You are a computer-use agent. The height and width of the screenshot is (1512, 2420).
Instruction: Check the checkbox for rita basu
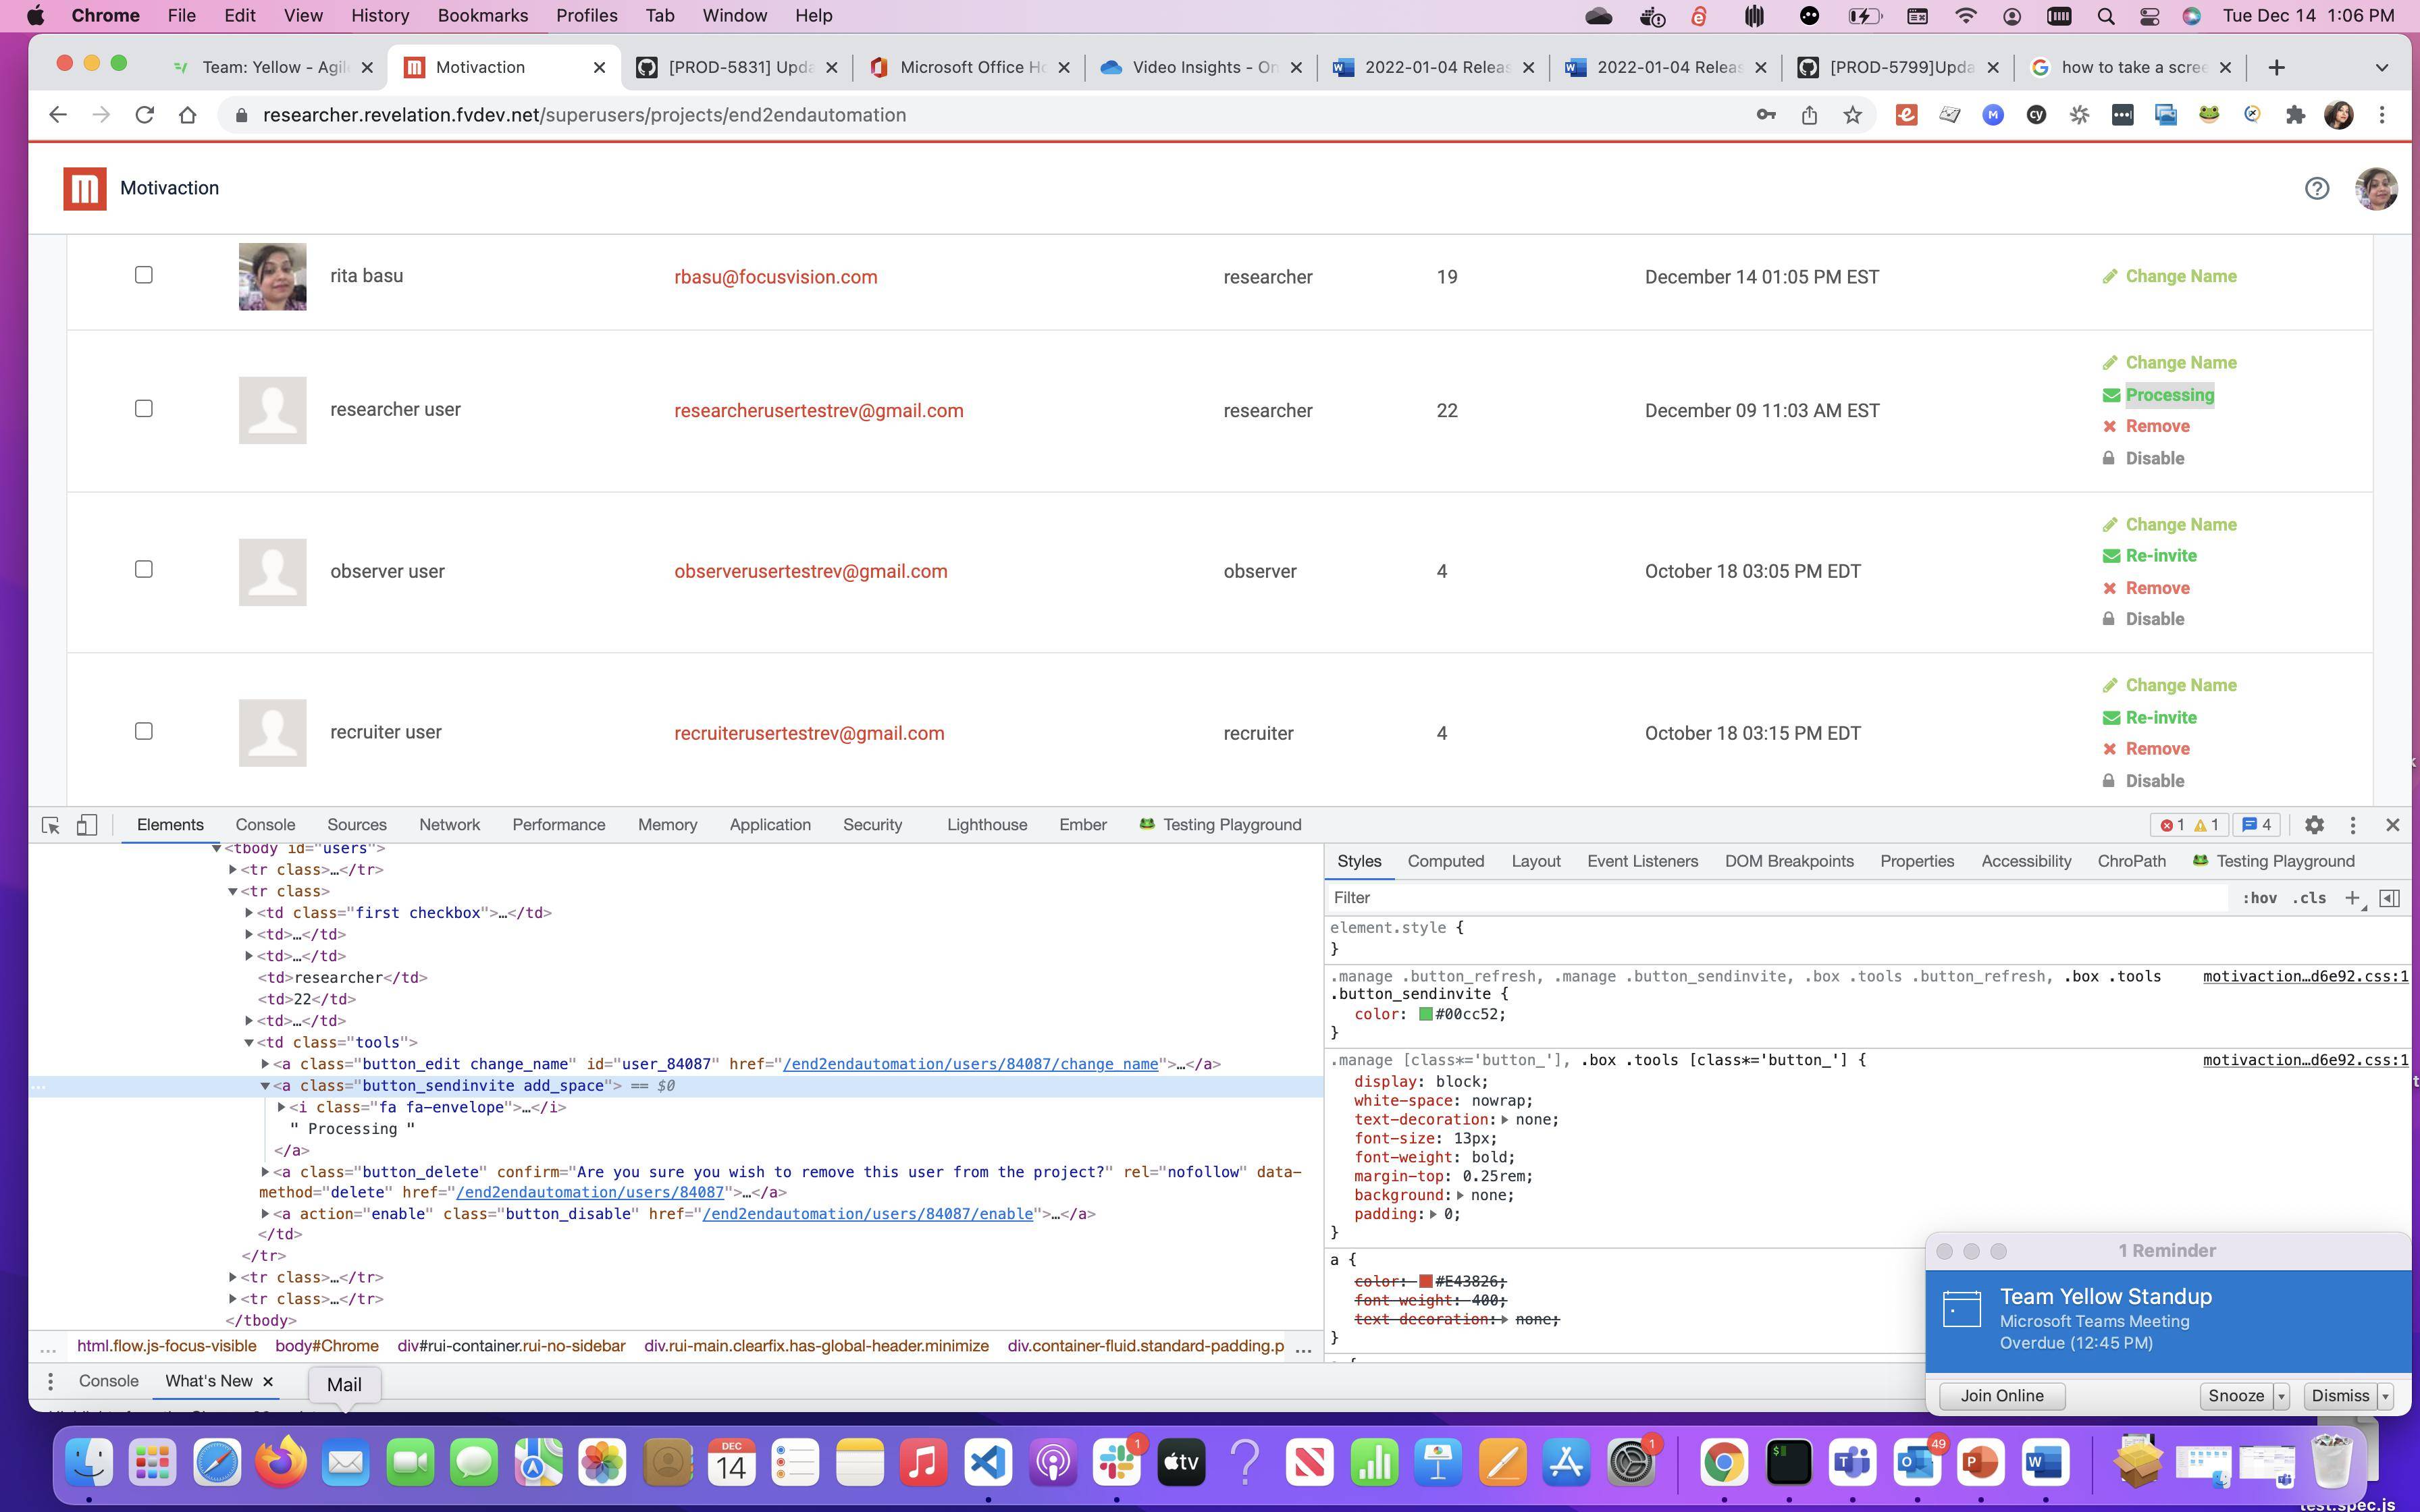[x=144, y=275]
